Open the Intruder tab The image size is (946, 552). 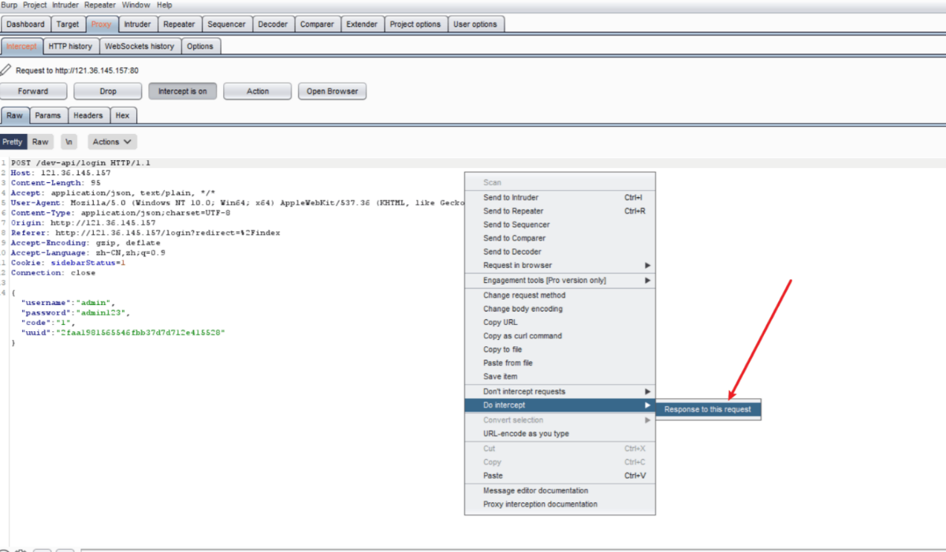(138, 24)
